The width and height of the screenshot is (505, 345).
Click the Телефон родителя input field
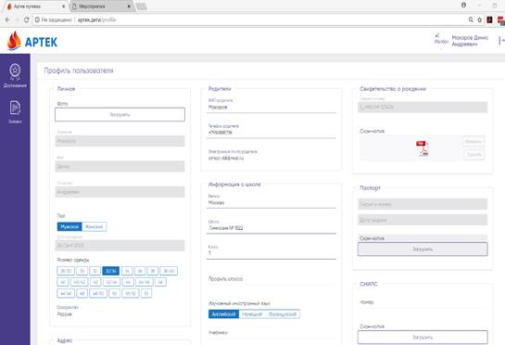click(271, 133)
